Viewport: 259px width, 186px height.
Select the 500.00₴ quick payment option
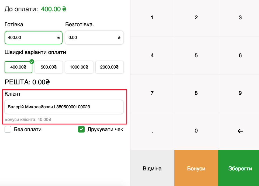click(x=49, y=67)
